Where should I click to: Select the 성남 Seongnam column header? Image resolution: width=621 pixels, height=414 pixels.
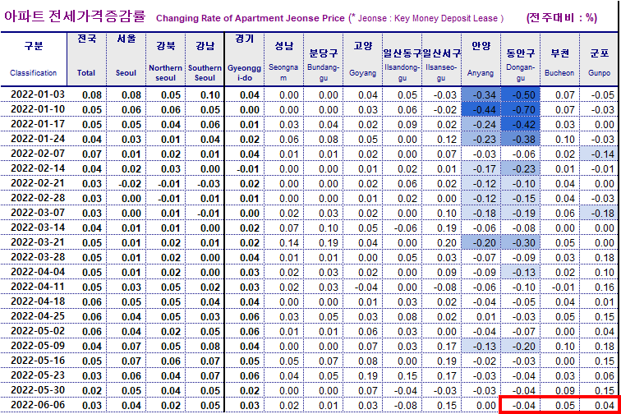point(283,59)
